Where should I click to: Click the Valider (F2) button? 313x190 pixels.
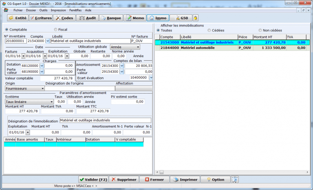[93, 180]
